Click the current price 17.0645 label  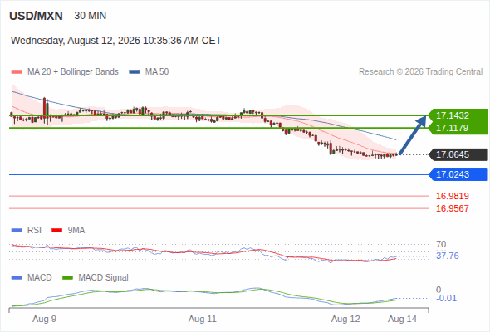point(458,154)
